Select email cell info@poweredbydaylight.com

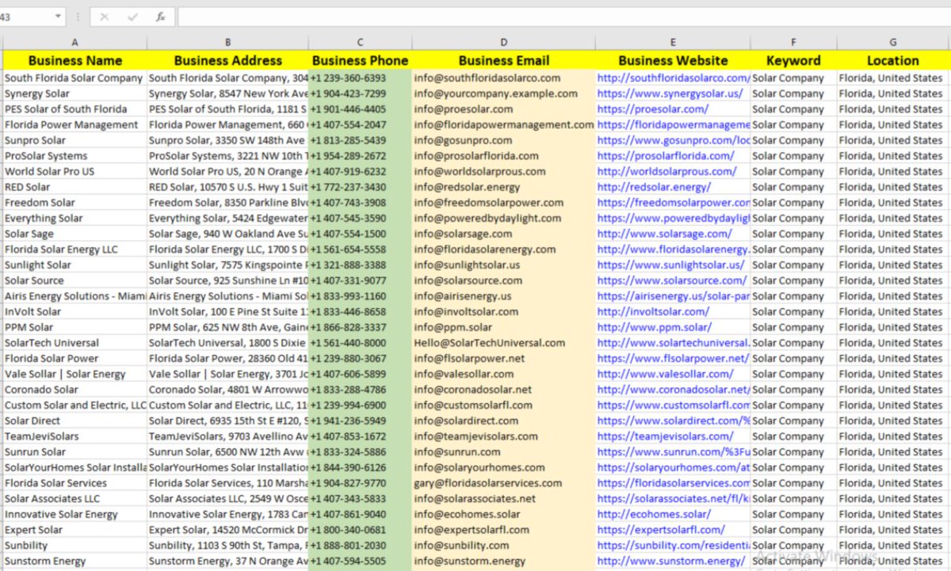point(503,219)
